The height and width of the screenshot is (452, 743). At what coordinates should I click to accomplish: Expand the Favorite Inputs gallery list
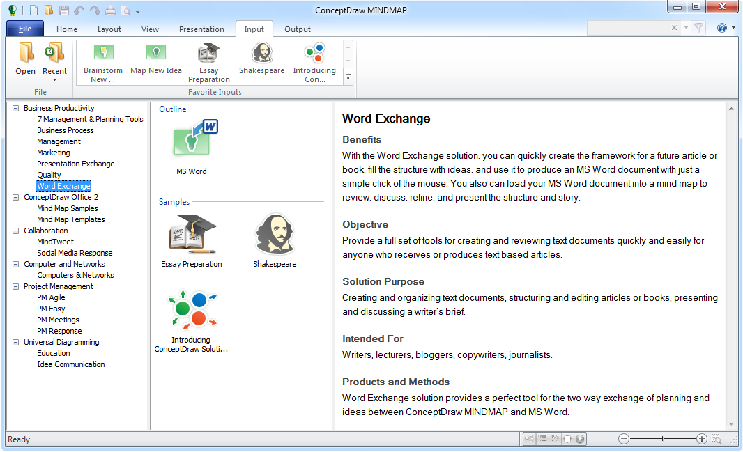click(348, 77)
